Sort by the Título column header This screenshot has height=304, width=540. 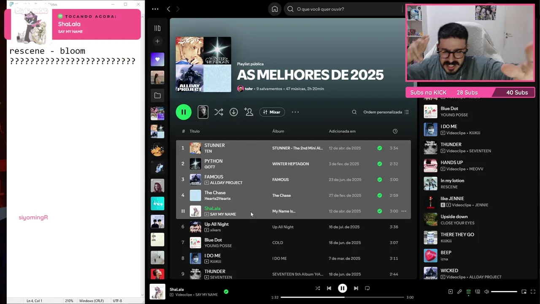[x=194, y=131]
